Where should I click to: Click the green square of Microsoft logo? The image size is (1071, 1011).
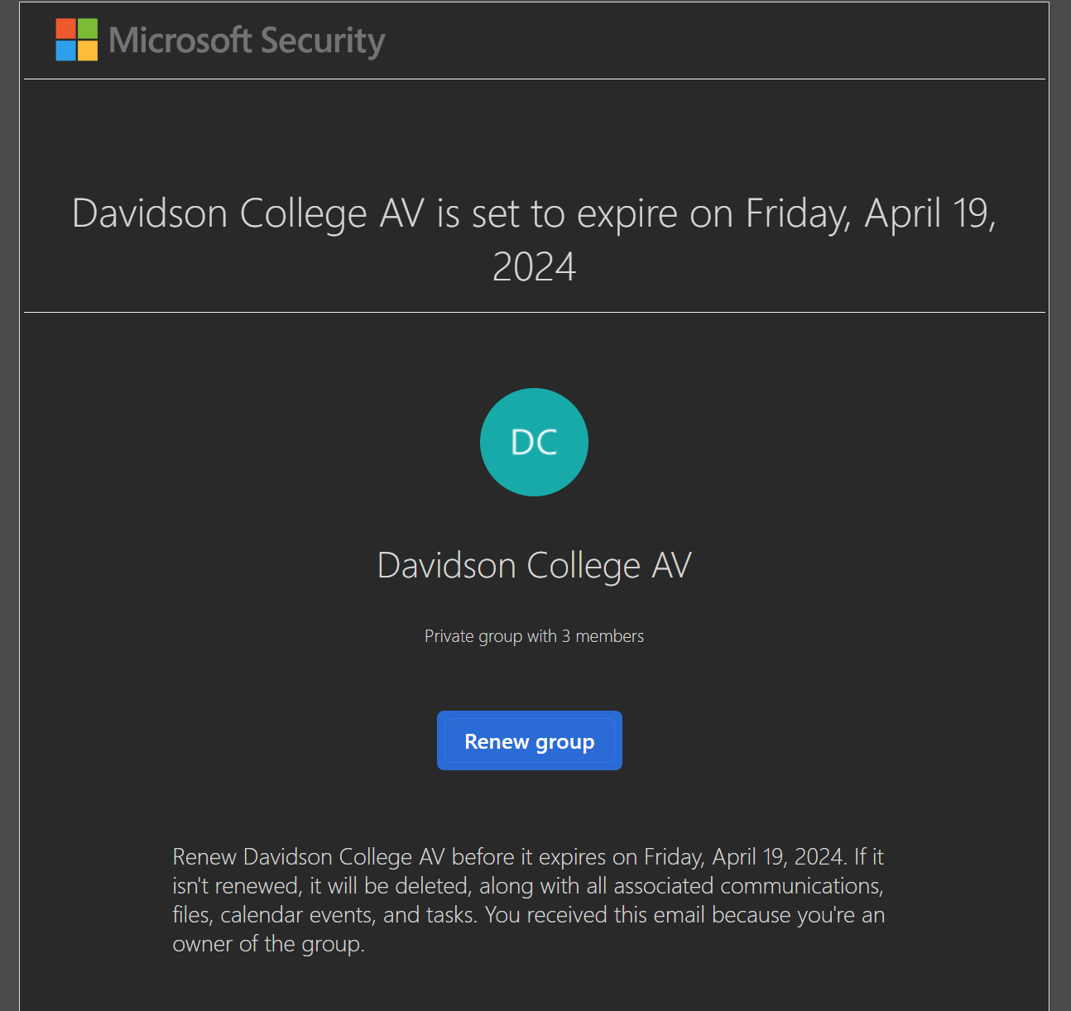click(87, 29)
